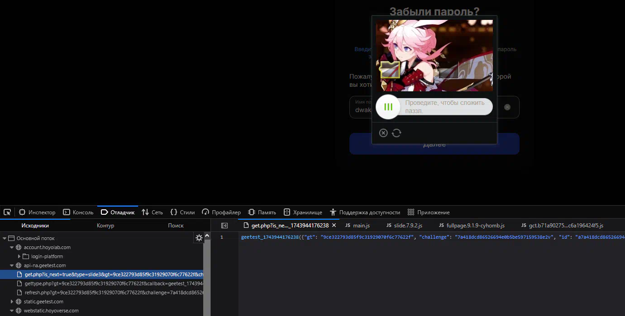Viewport: 625px width, 316px height.
Task: Collapse the Основной поток thread node
Action: (x=5, y=238)
